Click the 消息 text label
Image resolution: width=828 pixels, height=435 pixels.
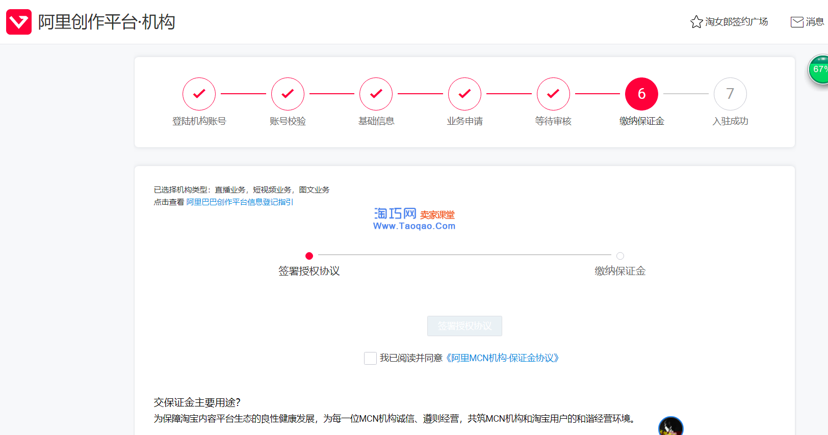815,22
